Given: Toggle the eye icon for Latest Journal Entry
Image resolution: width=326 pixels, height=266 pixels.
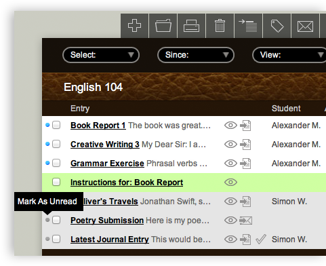Looking at the screenshot, I should click(x=230, y=239).
